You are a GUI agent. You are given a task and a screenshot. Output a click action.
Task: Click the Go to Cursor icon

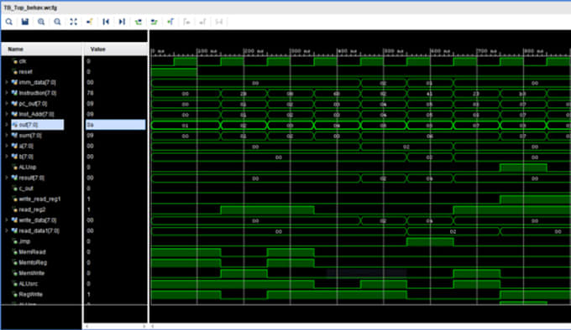90,22
